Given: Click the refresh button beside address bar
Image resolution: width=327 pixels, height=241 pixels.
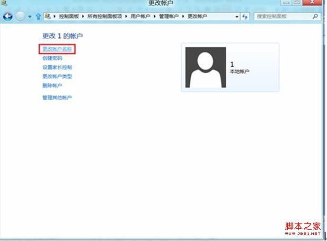Looking at the screenshot, I should pos(245,17).
